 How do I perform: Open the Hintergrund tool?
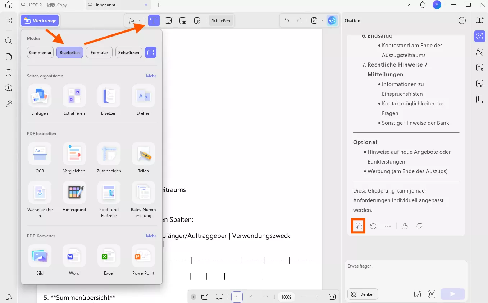(74, 197)
